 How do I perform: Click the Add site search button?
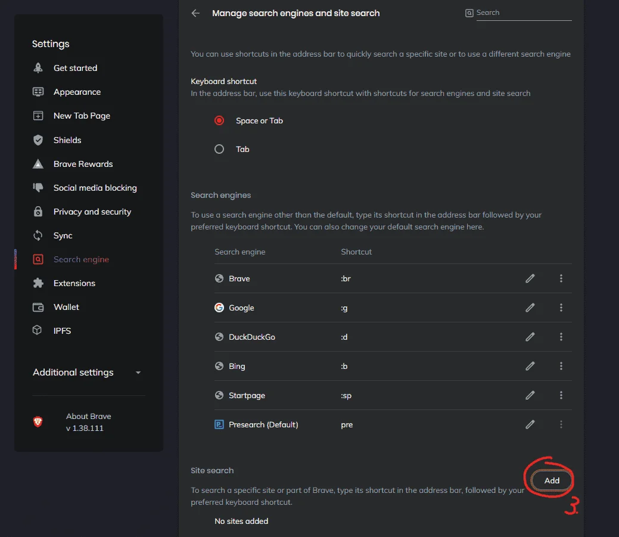[x=552, y=480]
